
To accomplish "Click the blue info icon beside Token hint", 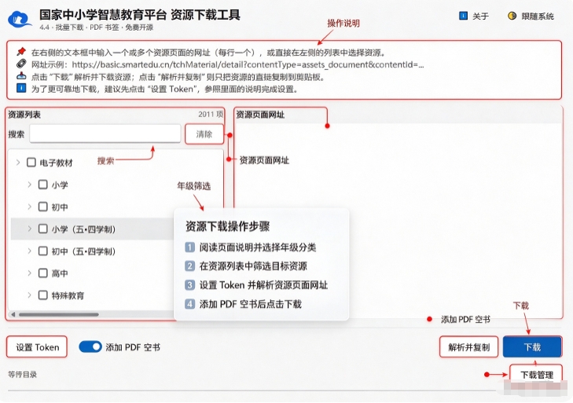I will (x=21, y=88).
